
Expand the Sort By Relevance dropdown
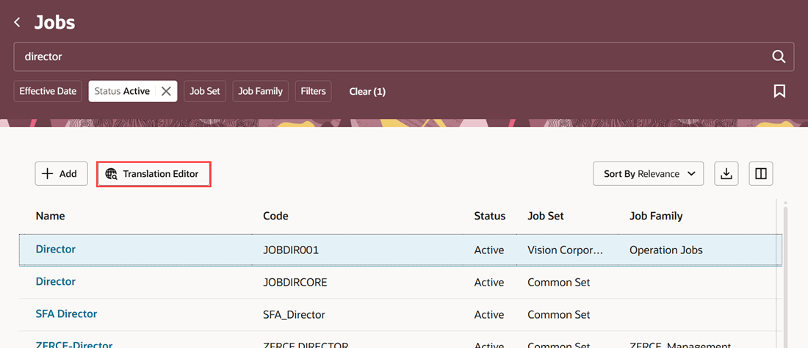tap(649, 173)
